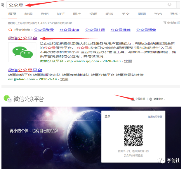Click the 公众号运营 suggestion link

click(x=146, y=30)
